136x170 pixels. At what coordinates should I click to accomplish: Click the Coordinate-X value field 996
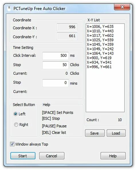(67, 27)
